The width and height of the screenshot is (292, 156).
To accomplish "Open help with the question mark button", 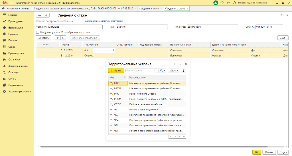I will (184, 70).
